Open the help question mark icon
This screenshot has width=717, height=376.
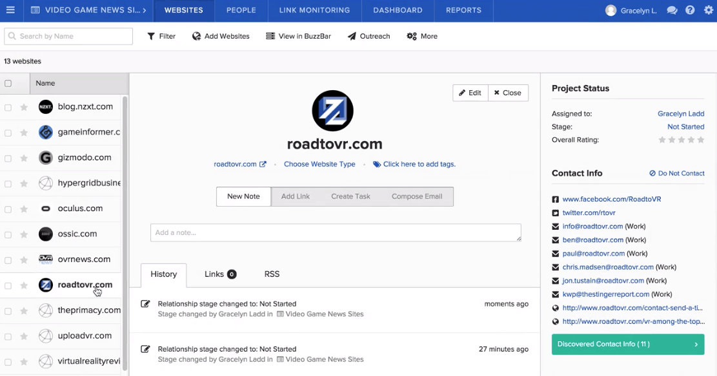(x=690, y=10)
